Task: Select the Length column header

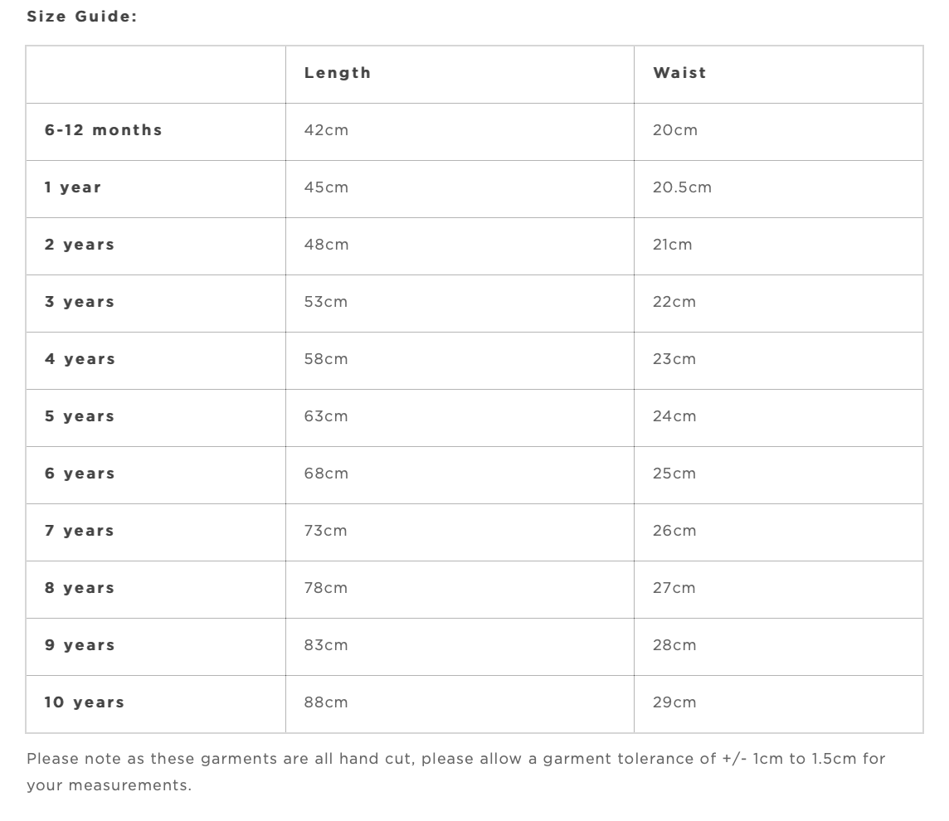Action: [x=338, y=73]
